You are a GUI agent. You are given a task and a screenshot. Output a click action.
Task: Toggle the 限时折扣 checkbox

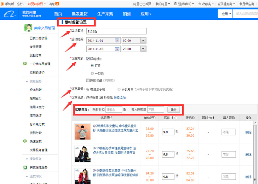click(88, 59)
